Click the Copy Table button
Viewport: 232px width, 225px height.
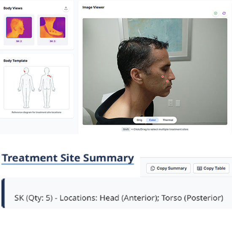[x=211, y=168]
